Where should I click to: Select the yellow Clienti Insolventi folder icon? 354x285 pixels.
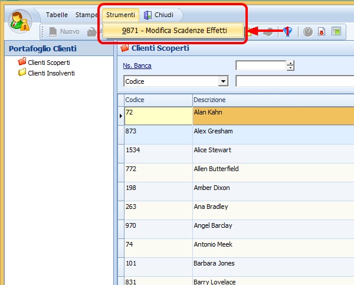(x=22, y=73)
